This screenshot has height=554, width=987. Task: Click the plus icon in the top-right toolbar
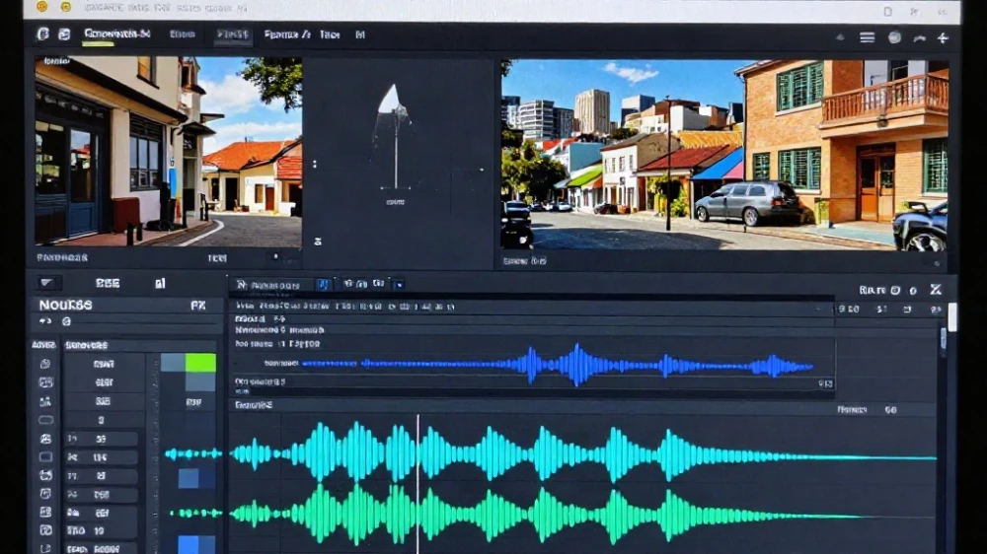[x=943, y=38]
